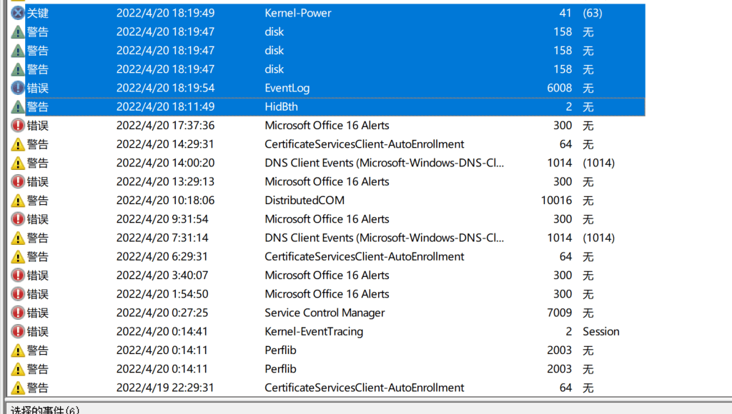Click the timestamp 2022/4/19 22:29:31

[165, 388]
